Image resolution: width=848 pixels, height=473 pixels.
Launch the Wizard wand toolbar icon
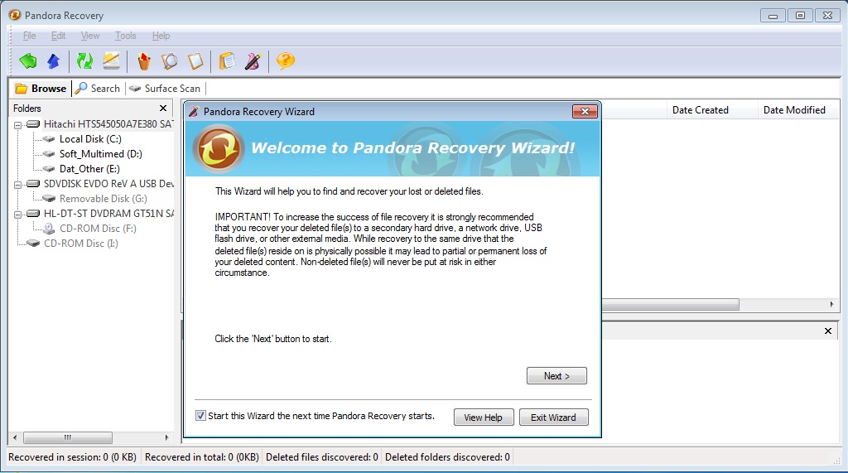[x=253, y=61]
